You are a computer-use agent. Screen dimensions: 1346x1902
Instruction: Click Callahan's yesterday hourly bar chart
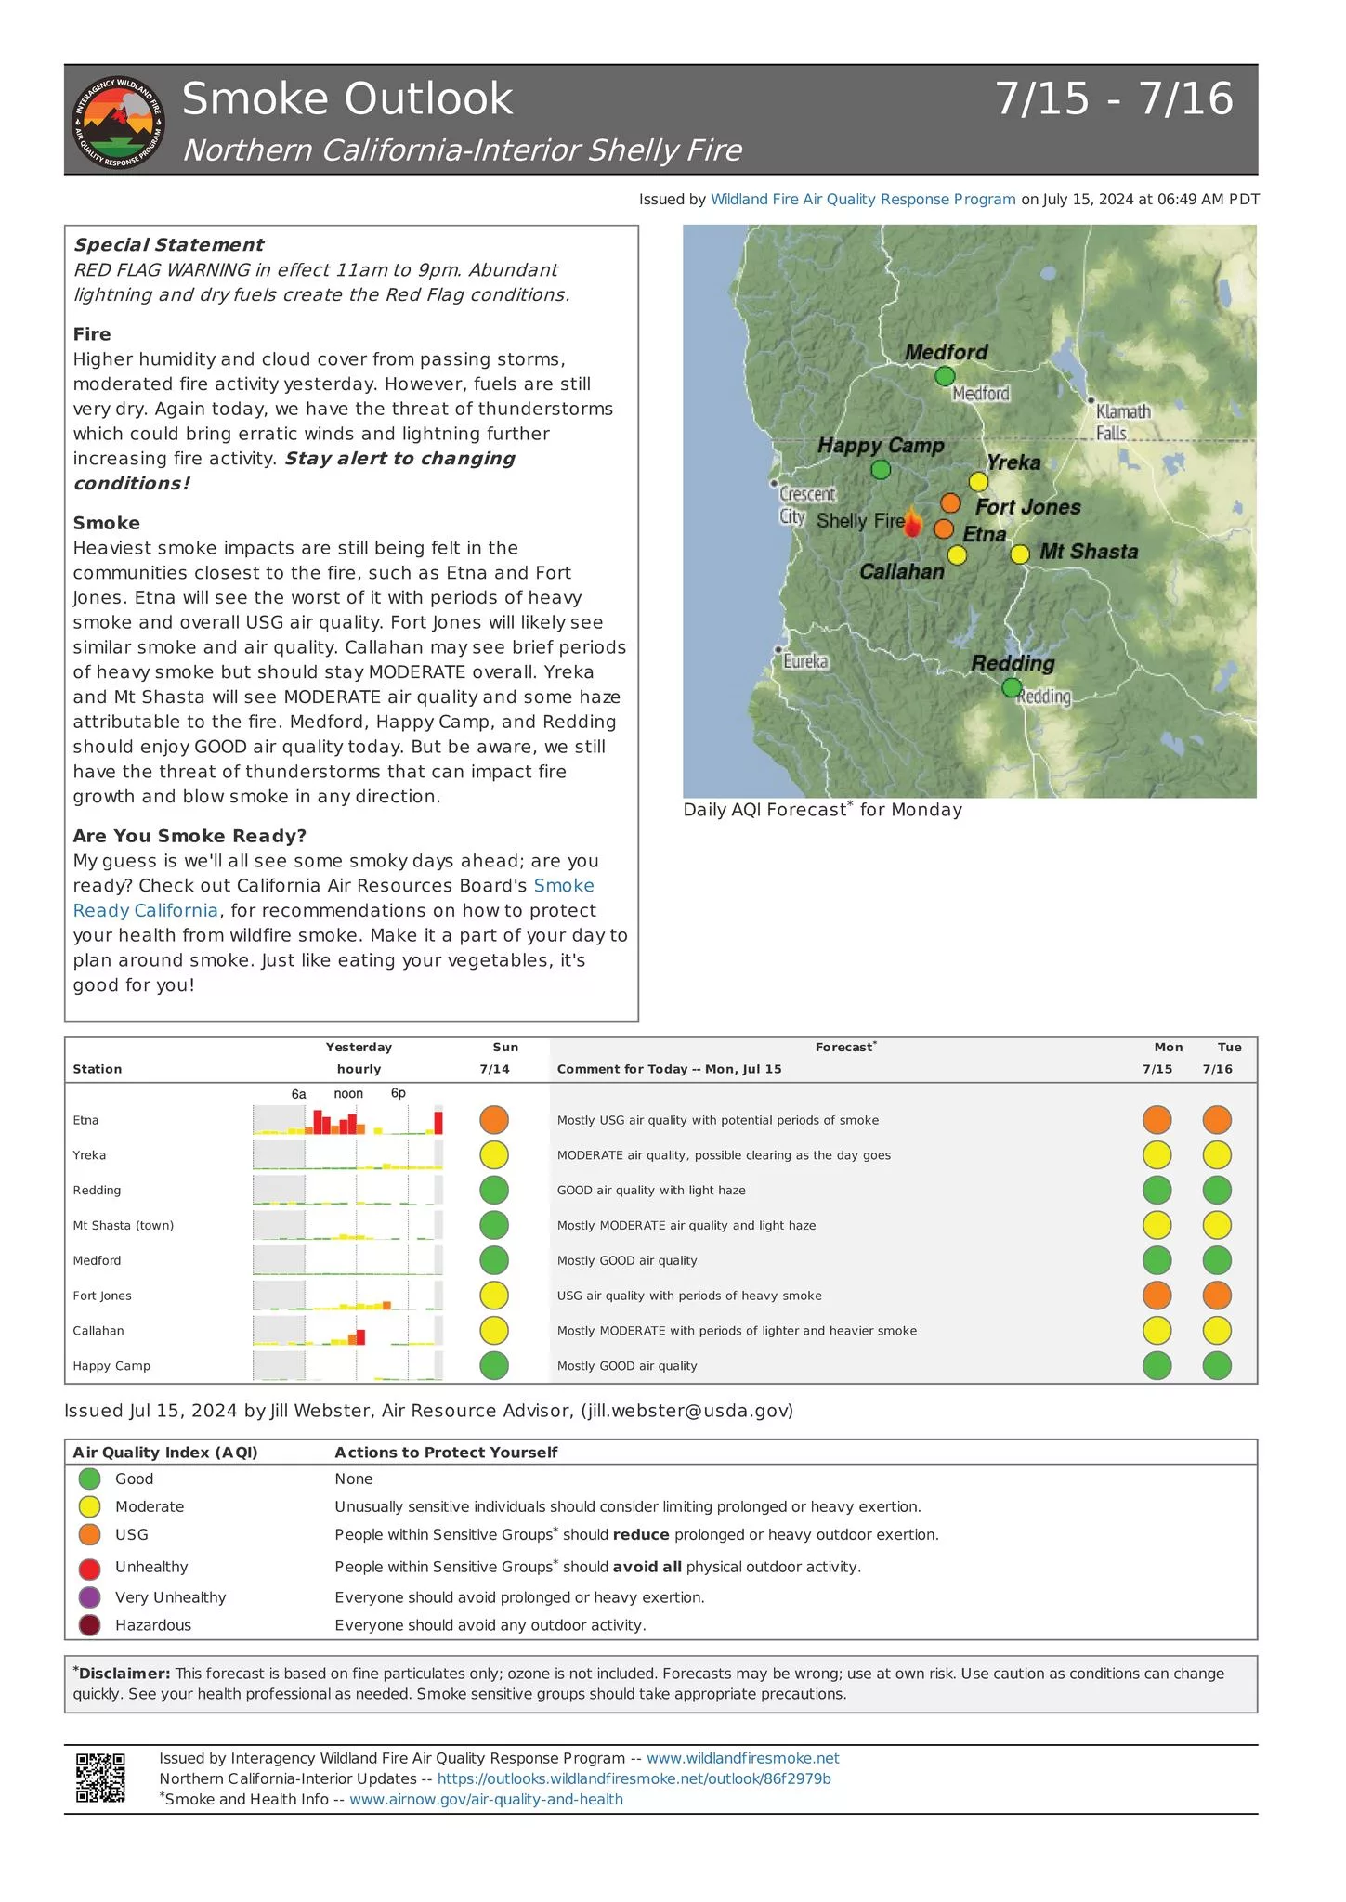348,1330
